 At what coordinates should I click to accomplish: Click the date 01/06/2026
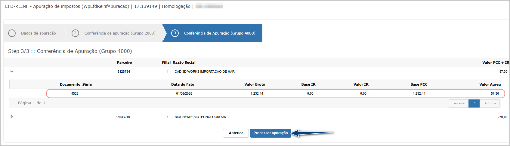click(x=184, y=93)
